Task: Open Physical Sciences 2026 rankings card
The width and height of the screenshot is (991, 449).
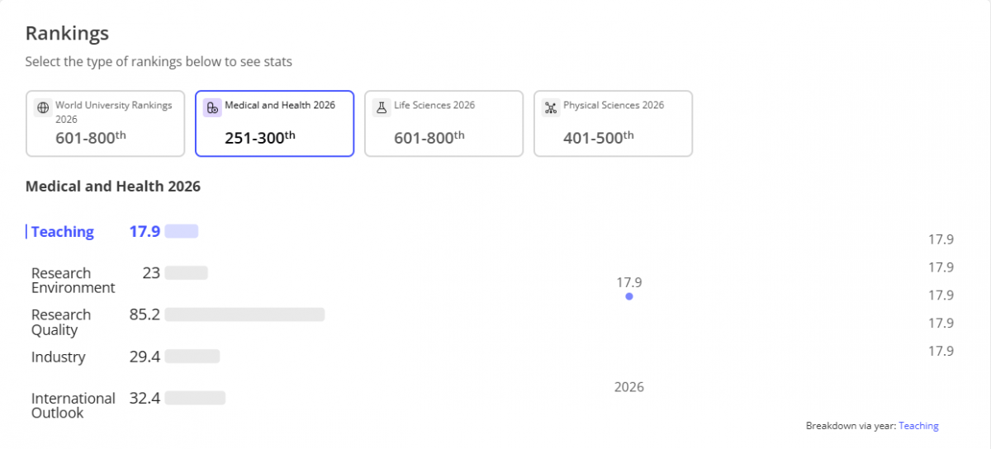Action: [x=613, y=123]
